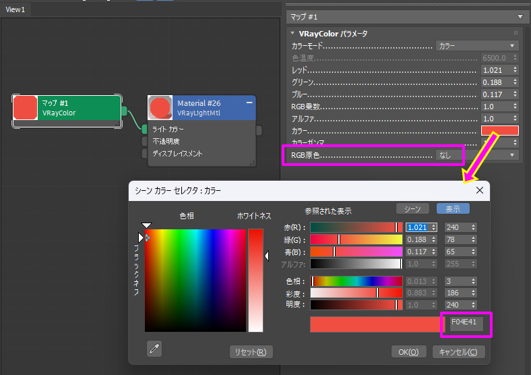The width and height of the screenshot is (531, 375).
Task: Click the ライト カラー input socket
Action: [x=145, y=129]
